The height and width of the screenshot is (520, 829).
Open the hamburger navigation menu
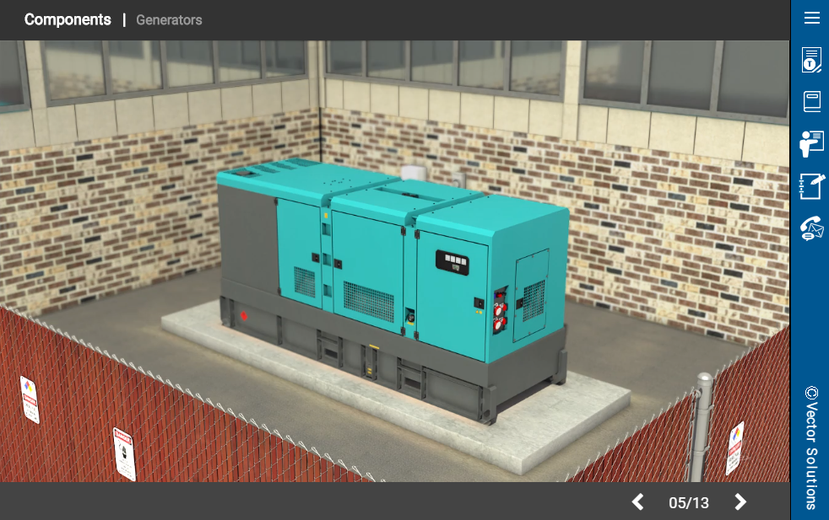coord(811,18)
